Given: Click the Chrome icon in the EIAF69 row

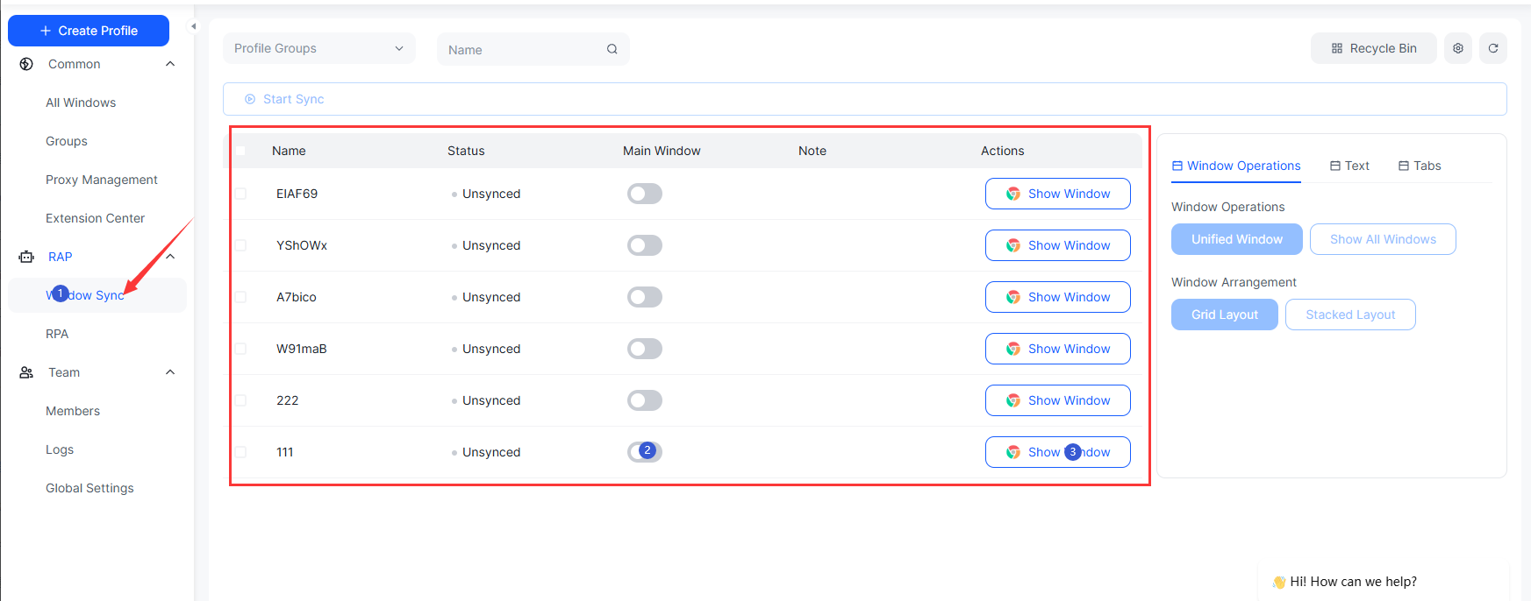Looking at the screenshot, I should coord(1012,194).
